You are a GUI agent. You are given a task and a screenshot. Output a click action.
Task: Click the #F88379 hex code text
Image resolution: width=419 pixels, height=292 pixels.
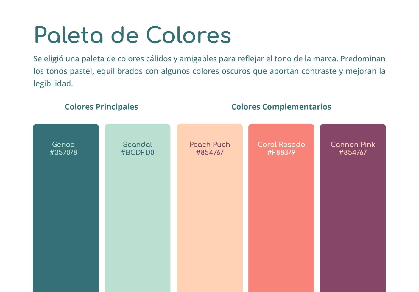coord(281,152)
